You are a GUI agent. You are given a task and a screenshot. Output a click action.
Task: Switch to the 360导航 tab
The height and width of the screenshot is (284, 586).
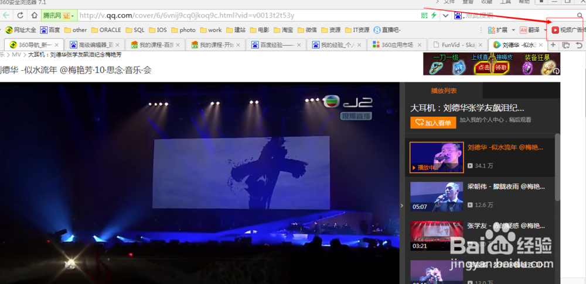coord(35,45)
